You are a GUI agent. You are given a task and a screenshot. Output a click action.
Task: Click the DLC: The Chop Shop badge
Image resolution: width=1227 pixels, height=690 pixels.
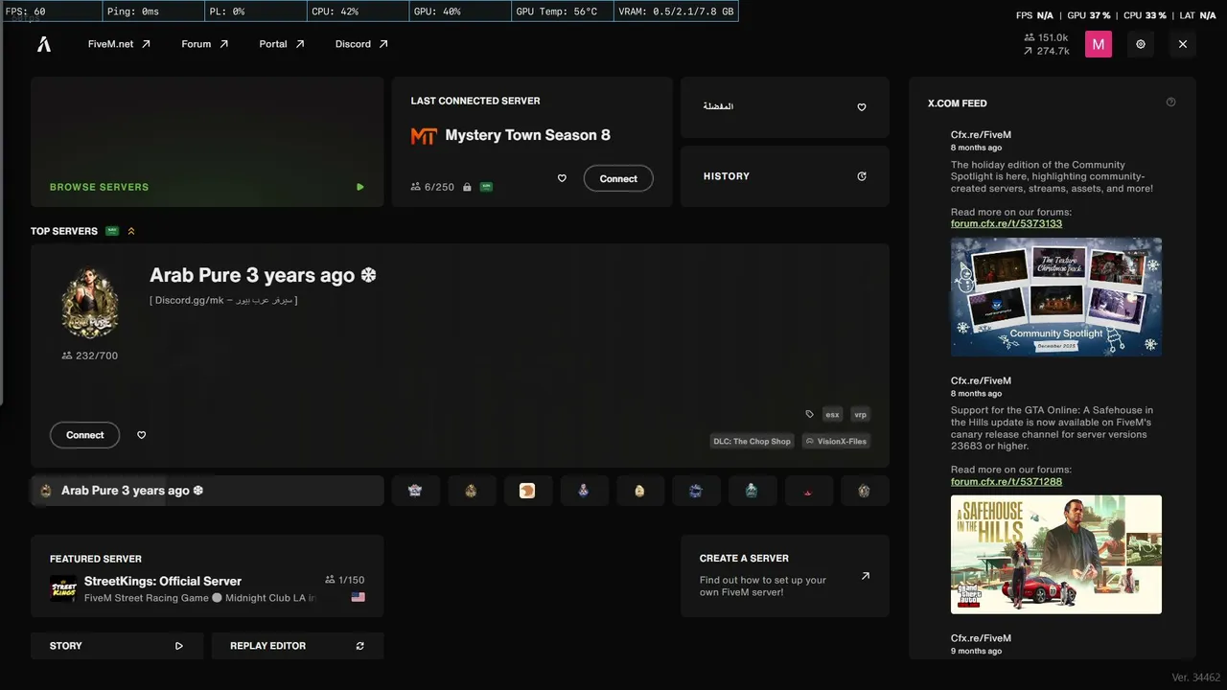[752, 442]
